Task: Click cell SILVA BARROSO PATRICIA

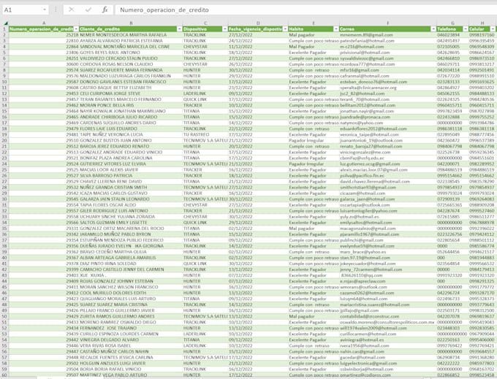Action: 131,176
